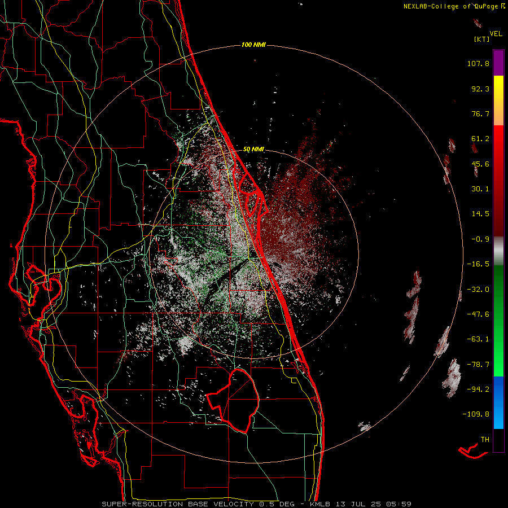Click the -78.7 velocity scale value

click(x=478, y=365)
